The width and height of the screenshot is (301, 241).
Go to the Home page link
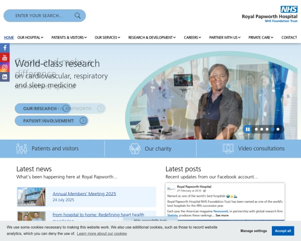click(9, 38)
